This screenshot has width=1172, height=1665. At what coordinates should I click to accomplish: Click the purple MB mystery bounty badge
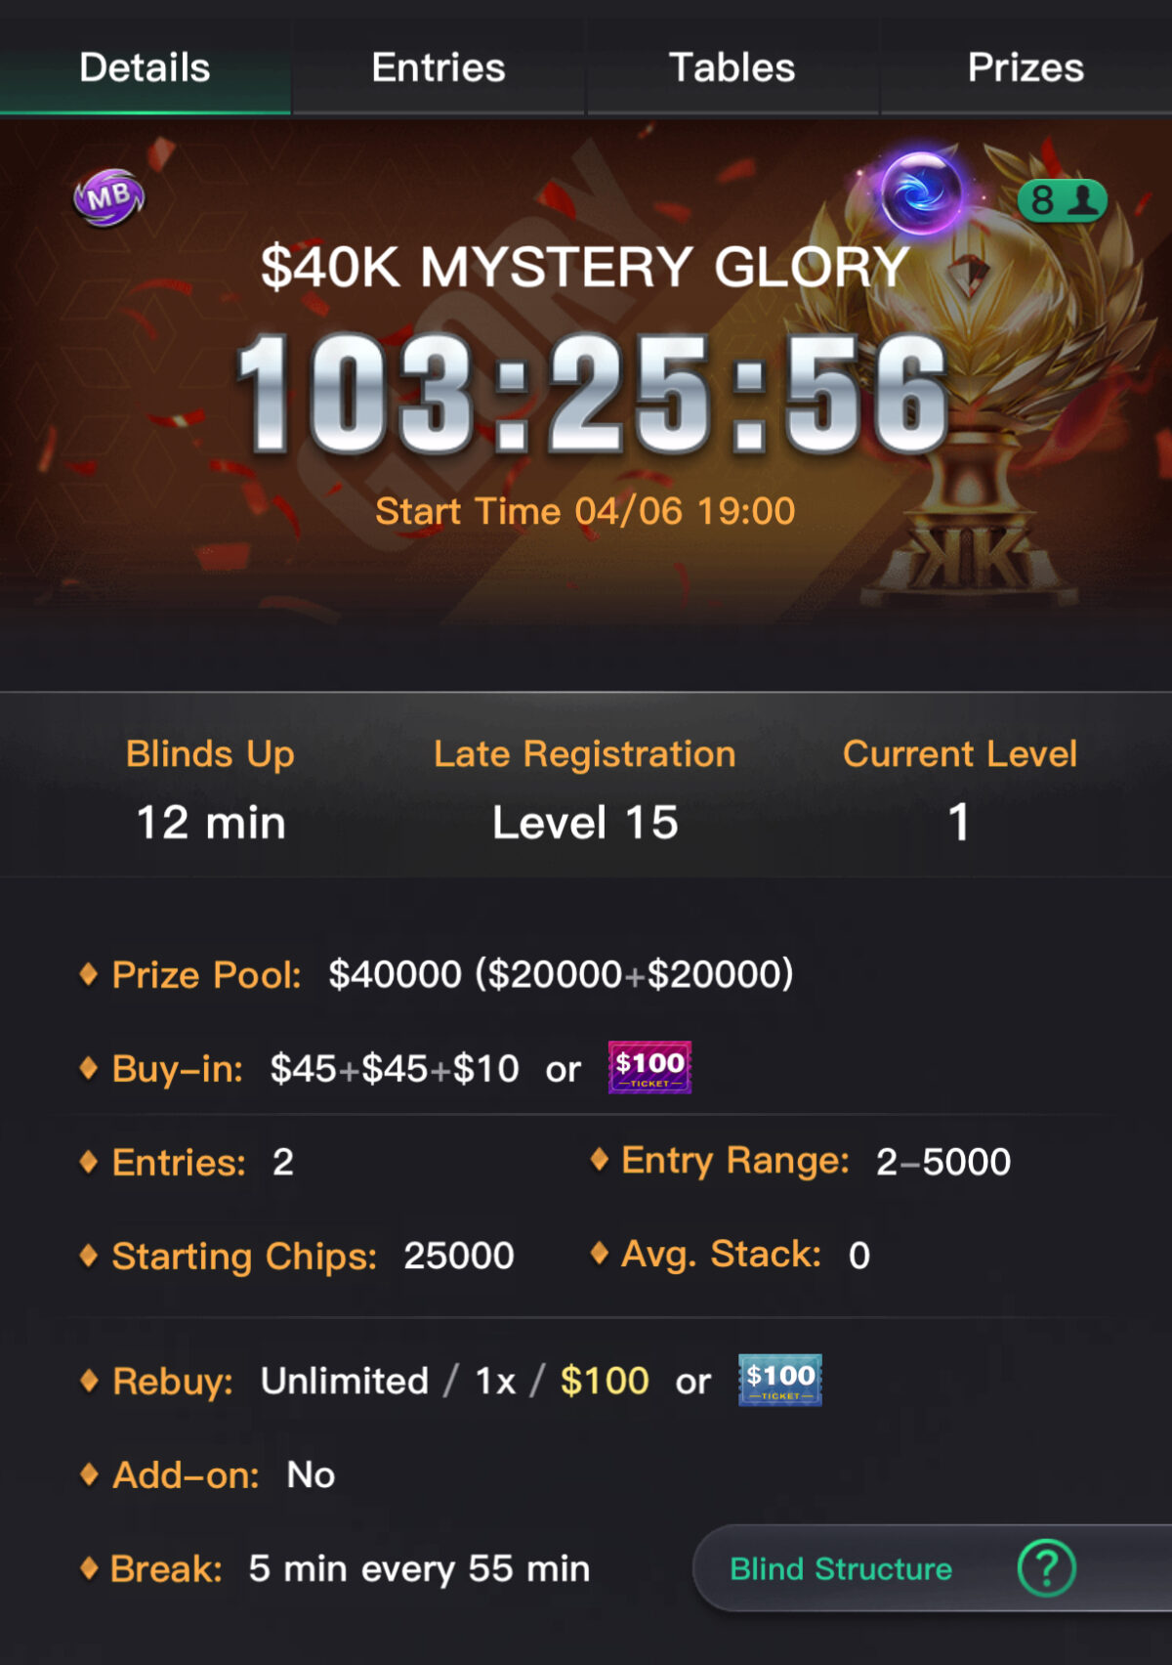coord(108,198)
